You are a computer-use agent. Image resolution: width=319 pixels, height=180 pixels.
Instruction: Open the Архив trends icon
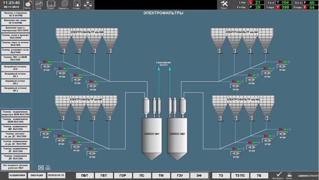(39, 4)
